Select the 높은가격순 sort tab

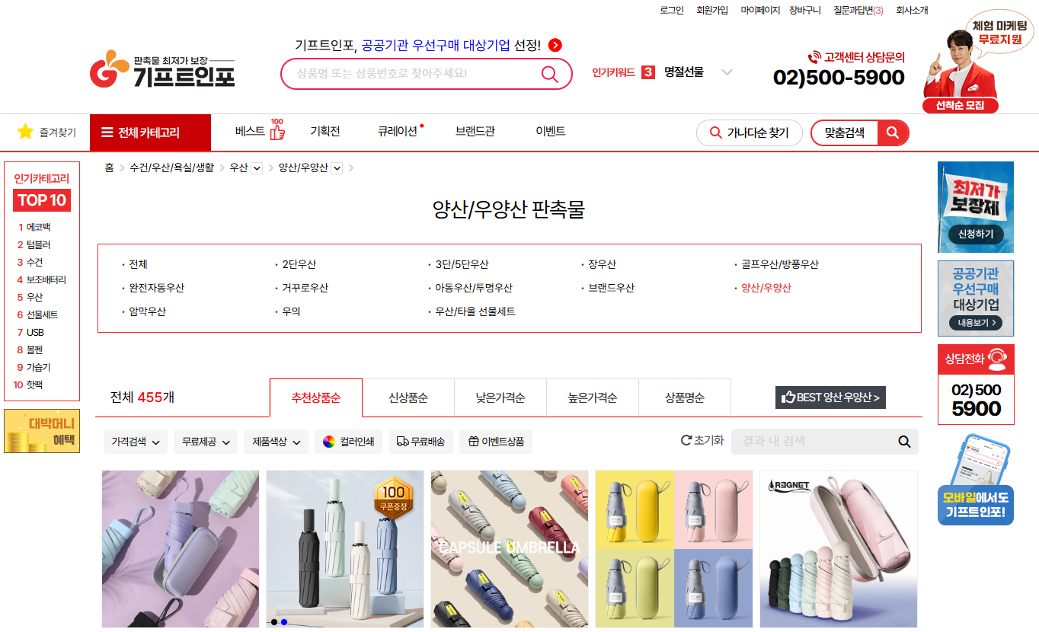[x=593, y=397]
